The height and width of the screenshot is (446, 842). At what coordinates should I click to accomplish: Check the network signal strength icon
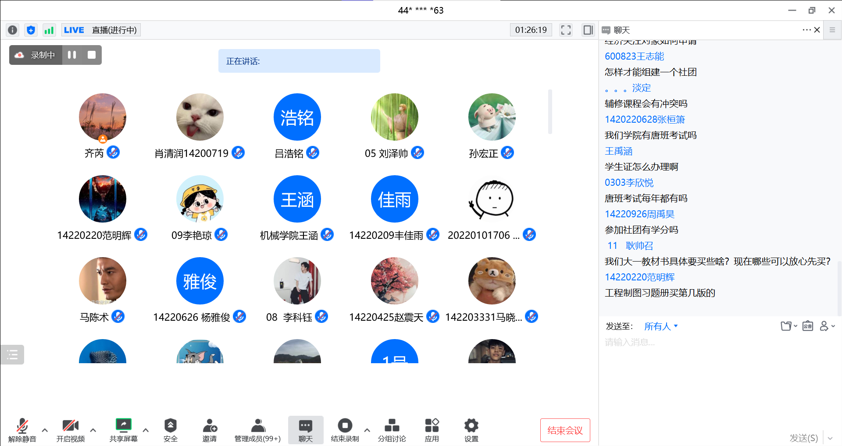click(49, 30)
